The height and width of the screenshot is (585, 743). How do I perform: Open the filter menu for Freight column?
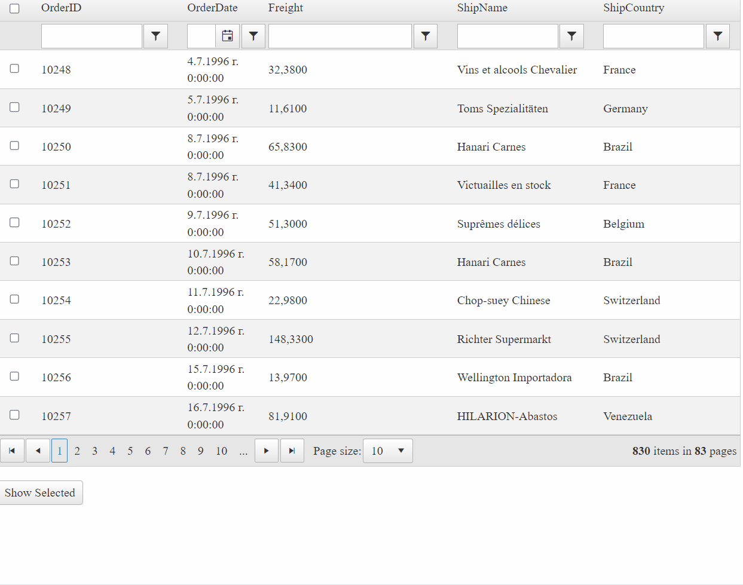[x=425, y=36]
